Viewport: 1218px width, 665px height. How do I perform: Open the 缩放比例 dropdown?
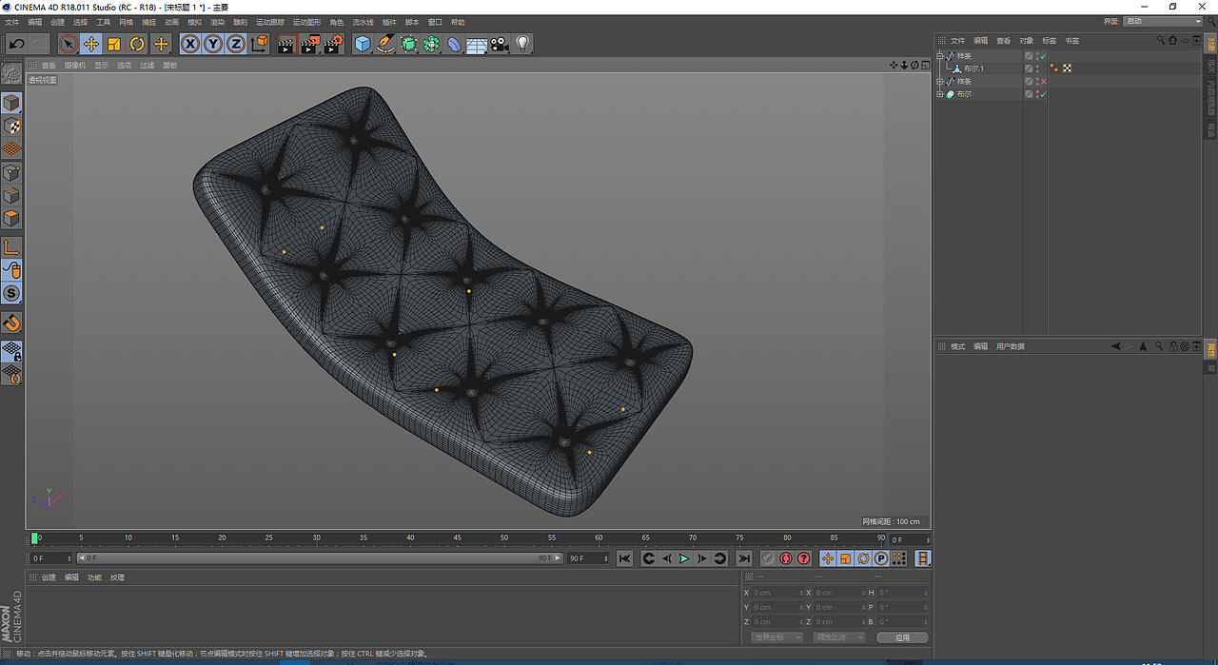839,637
